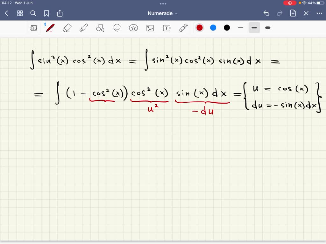Open the Share menu
This screenshot has width=326, height=244.
60,13
